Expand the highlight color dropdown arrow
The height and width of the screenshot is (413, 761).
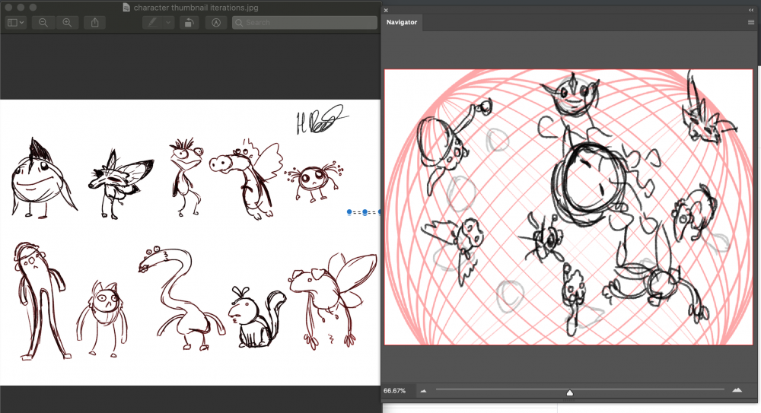tap(168, 23)
